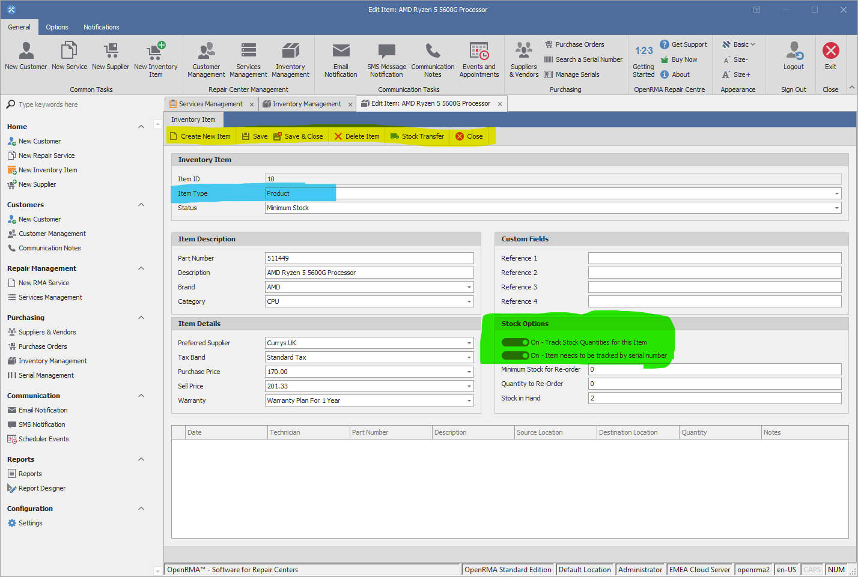Open the Status dropdown

coord(836,208)
